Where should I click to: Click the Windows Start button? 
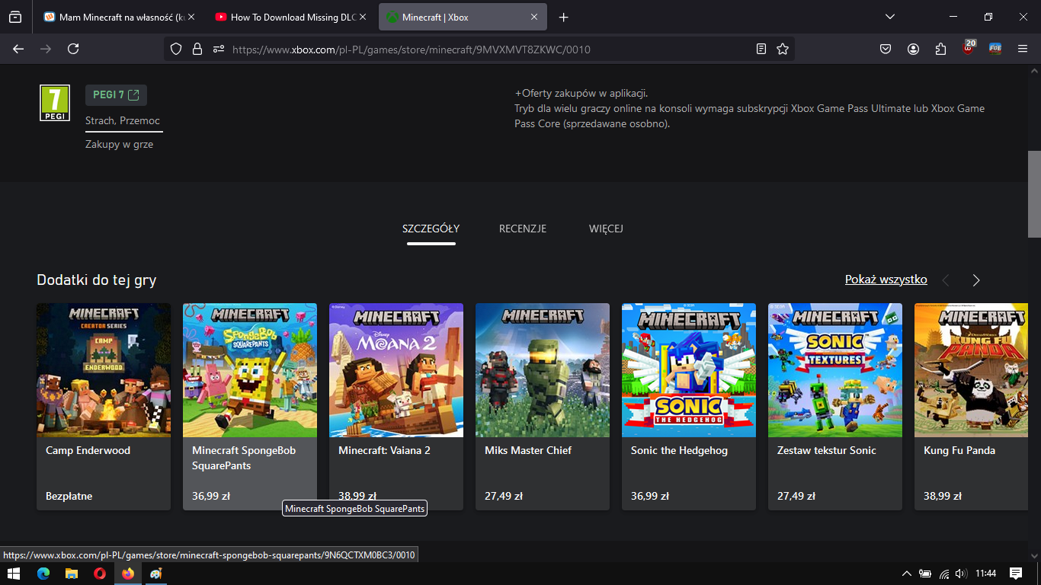coord(14,574)
